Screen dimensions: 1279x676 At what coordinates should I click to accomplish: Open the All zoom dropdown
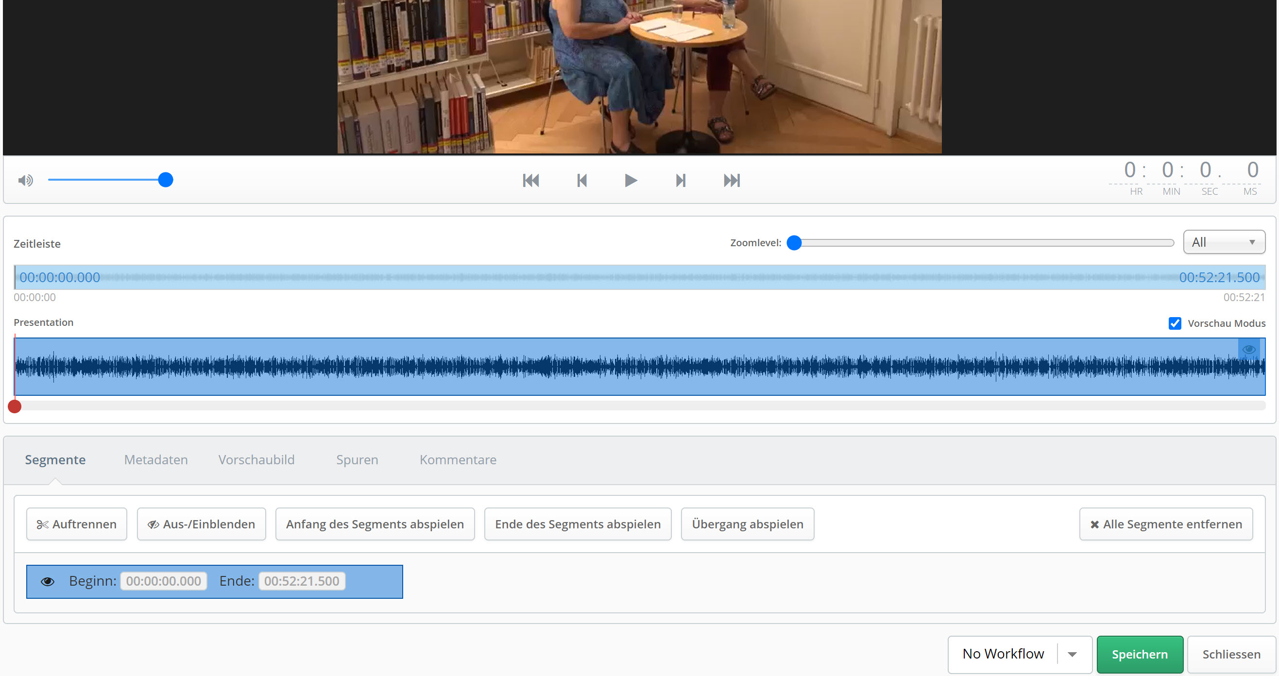(x=1224, y=242)
